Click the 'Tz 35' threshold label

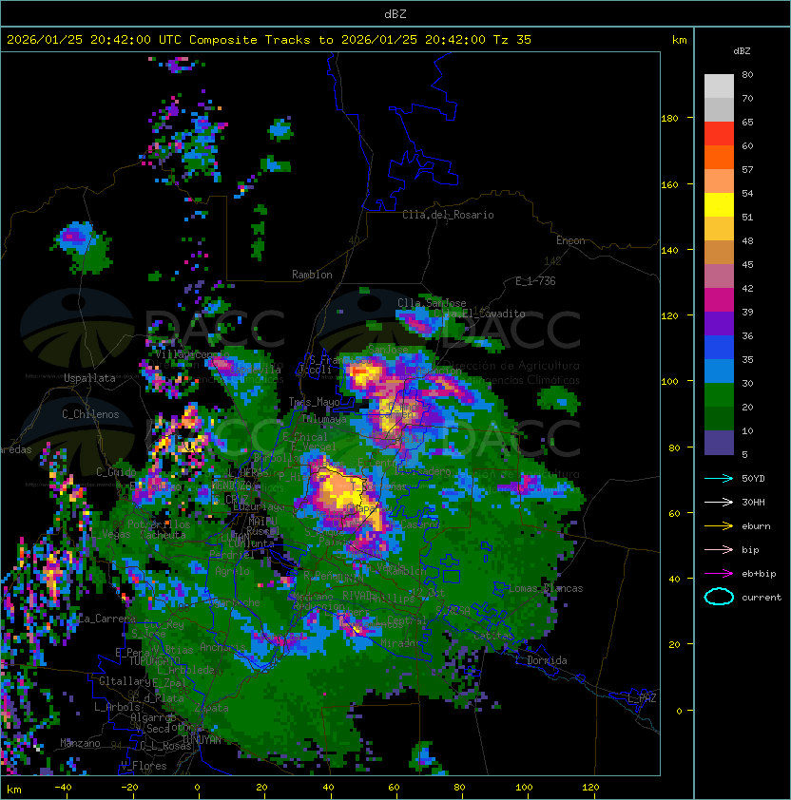coord(512,40)
